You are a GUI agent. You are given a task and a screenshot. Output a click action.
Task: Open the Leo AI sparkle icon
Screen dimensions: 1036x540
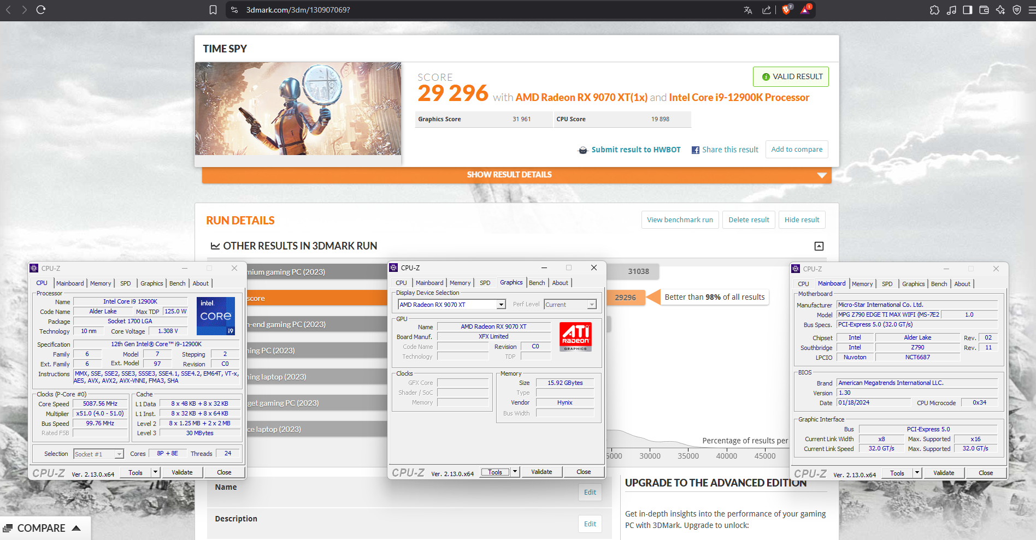[x=1000, y=10]
